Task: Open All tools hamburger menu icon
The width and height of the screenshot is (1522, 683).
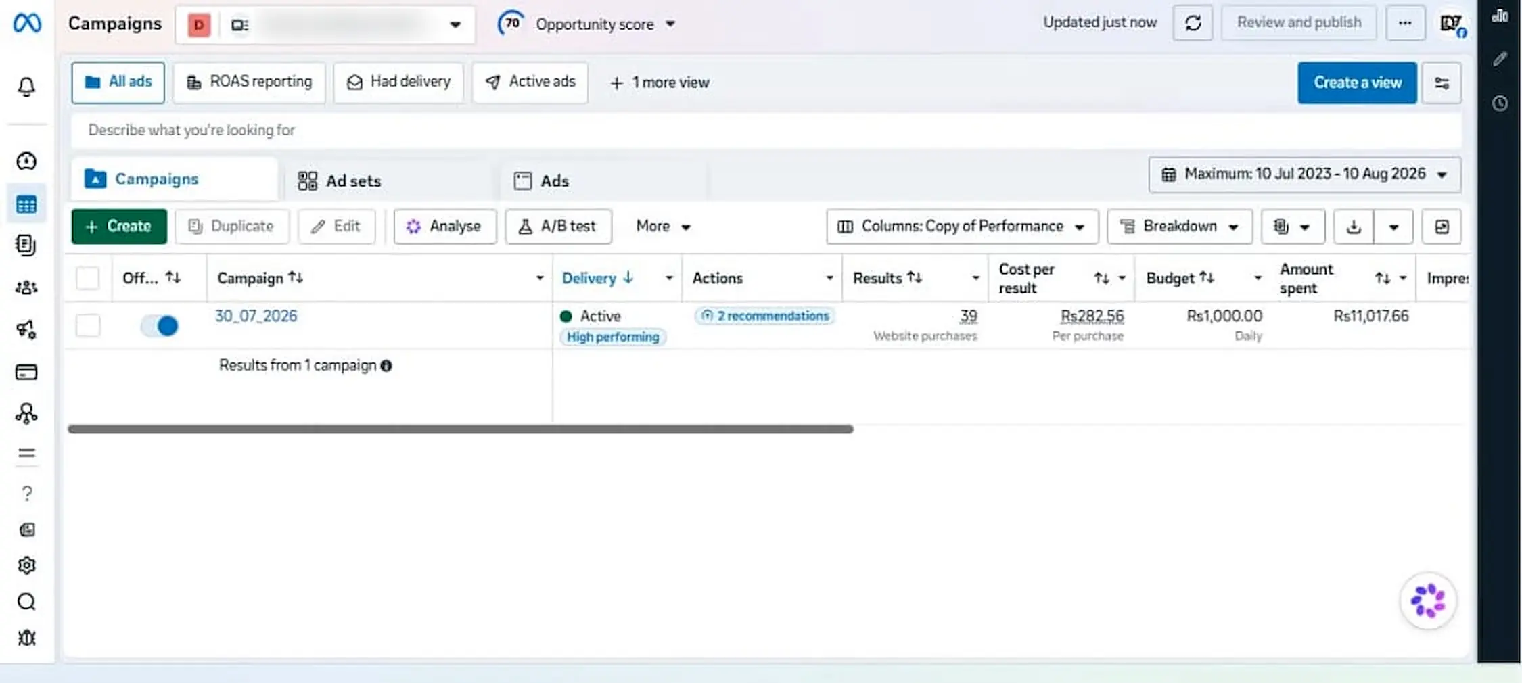Action: coord(26,453)
